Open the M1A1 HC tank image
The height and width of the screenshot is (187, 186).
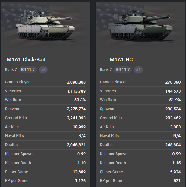pyautogui.click(x=140, y=25)
